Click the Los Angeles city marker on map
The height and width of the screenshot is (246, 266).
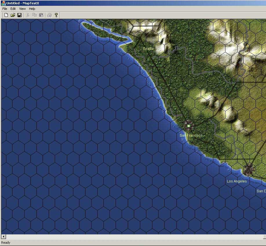pos(249,169)
